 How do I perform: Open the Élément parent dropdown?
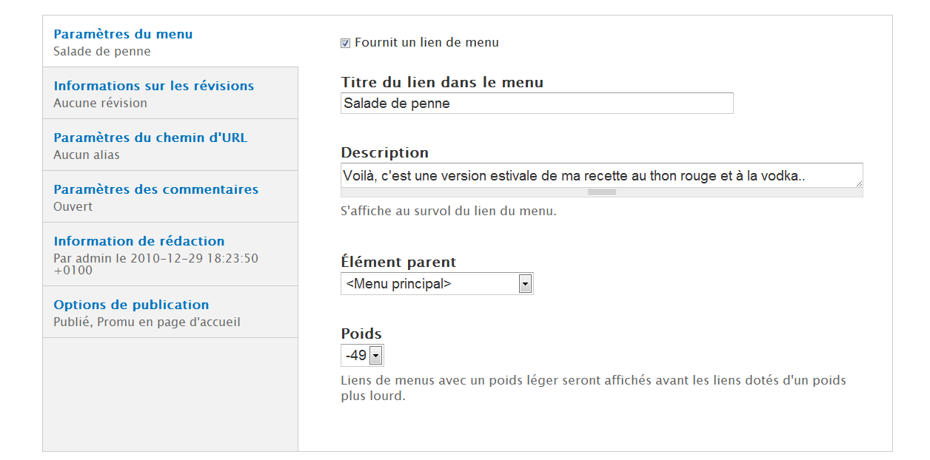[437, 284]
